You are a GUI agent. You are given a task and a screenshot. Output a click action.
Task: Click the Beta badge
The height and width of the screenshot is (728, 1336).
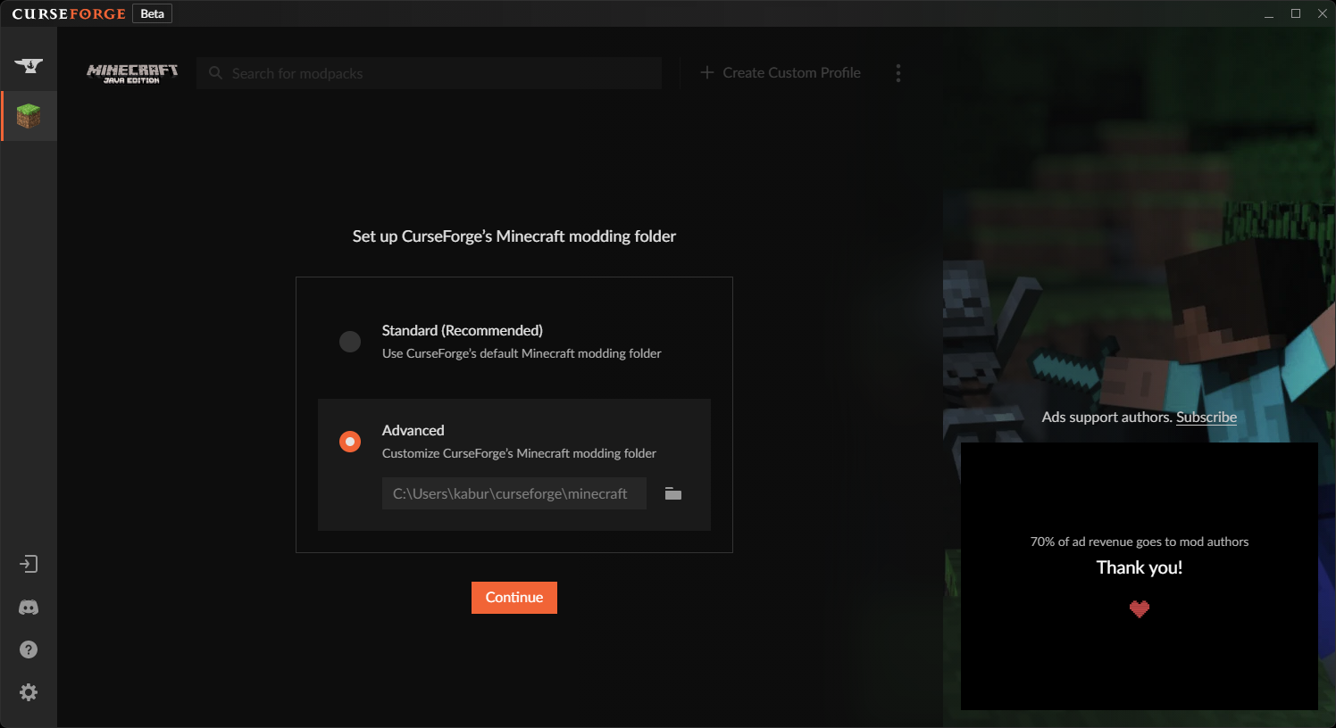coord(153,14)
